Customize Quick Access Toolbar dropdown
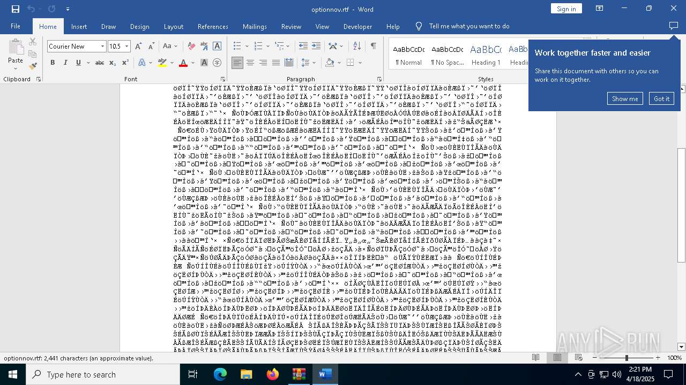Image resolution: width=686 pixels, height=385 pixels. (68, 9)
